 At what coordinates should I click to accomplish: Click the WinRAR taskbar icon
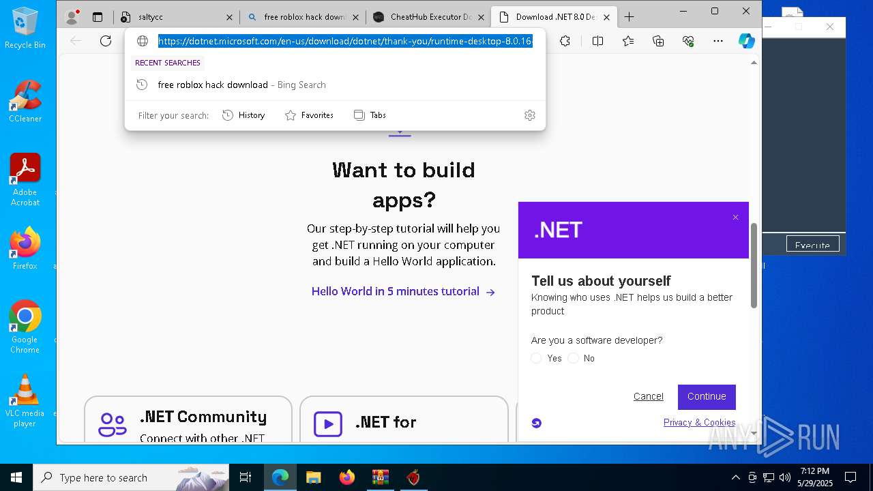[380, 477]
